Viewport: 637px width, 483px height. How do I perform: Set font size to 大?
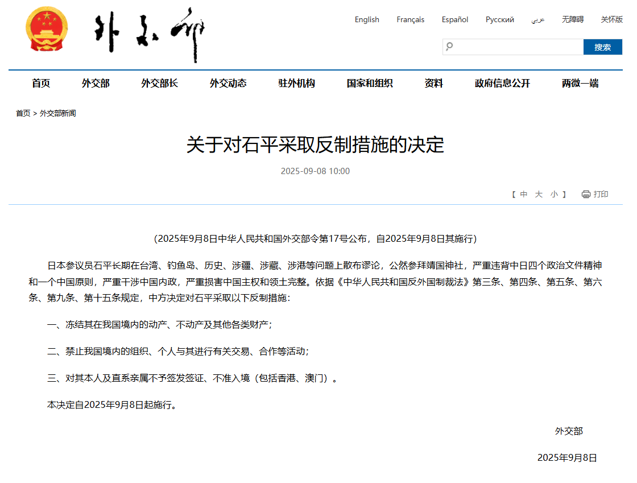539,195
